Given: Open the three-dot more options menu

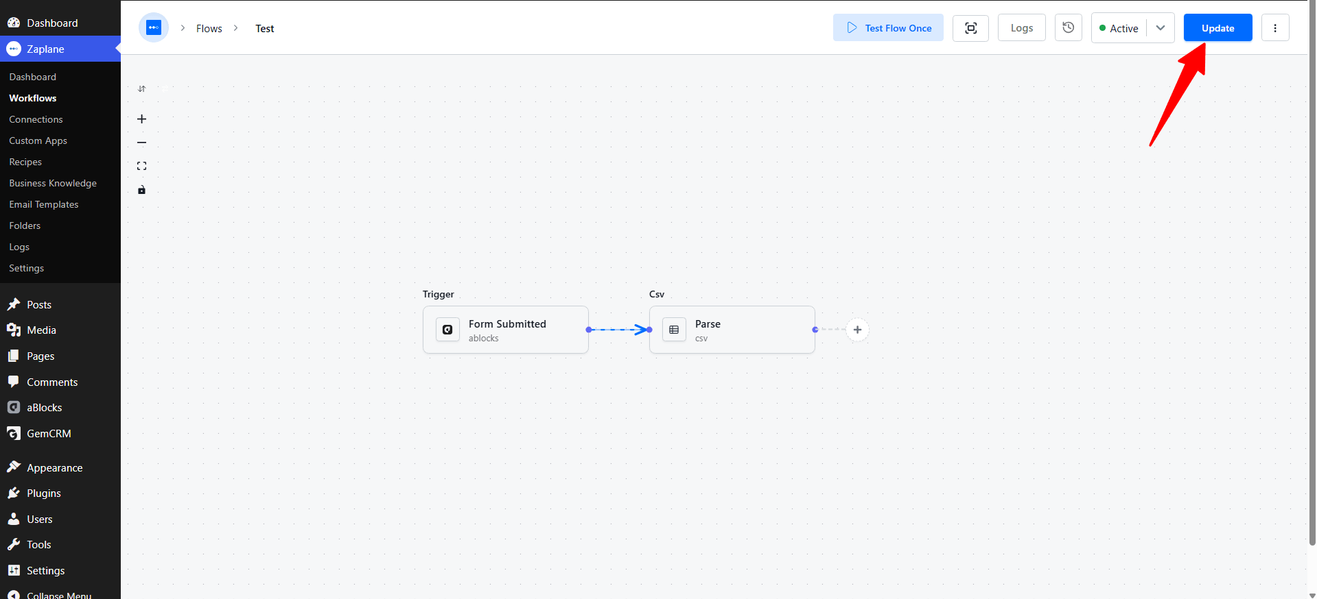Looking at the screenshot, I should 1275,28.
